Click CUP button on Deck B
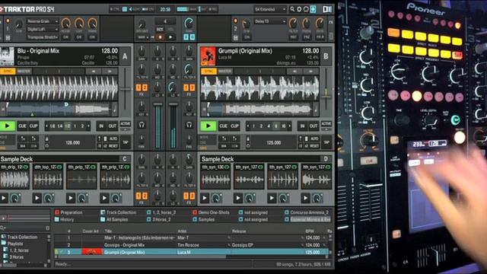Screen dimensions: 487x274 tap(234, 126)
